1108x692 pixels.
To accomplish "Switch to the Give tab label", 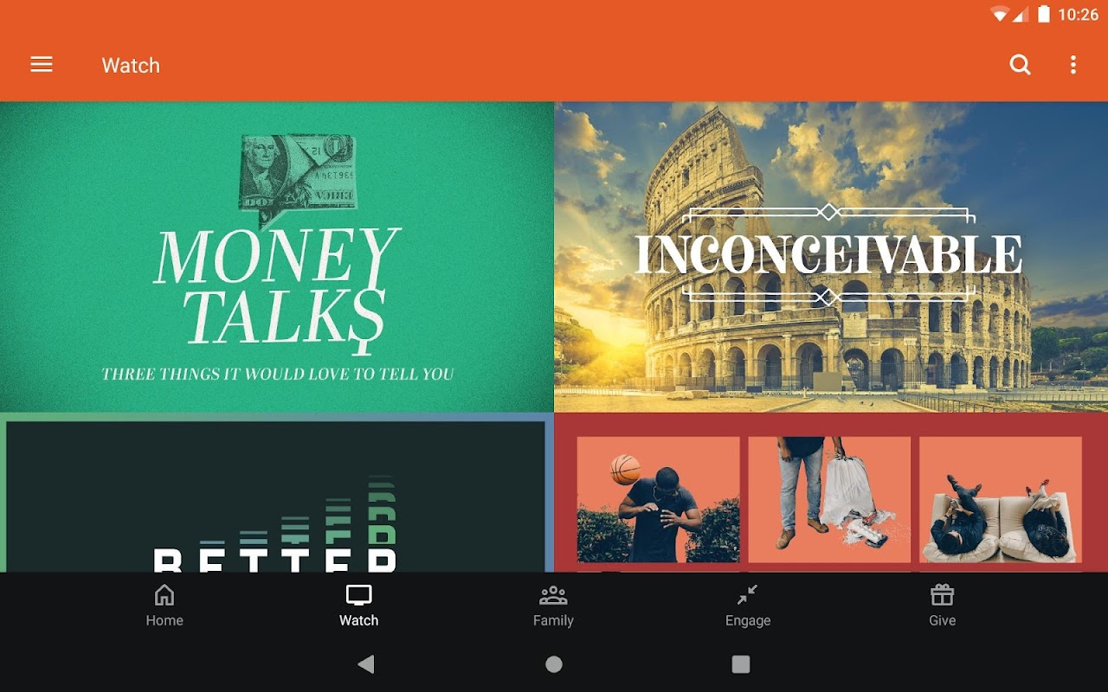I will tap(942, 620).
